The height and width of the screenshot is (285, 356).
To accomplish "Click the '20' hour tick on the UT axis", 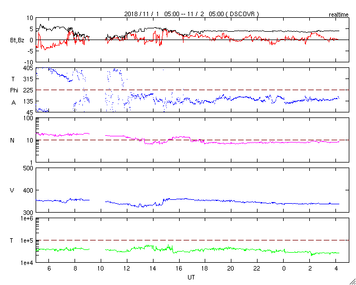I will click(x=231, y=269).
